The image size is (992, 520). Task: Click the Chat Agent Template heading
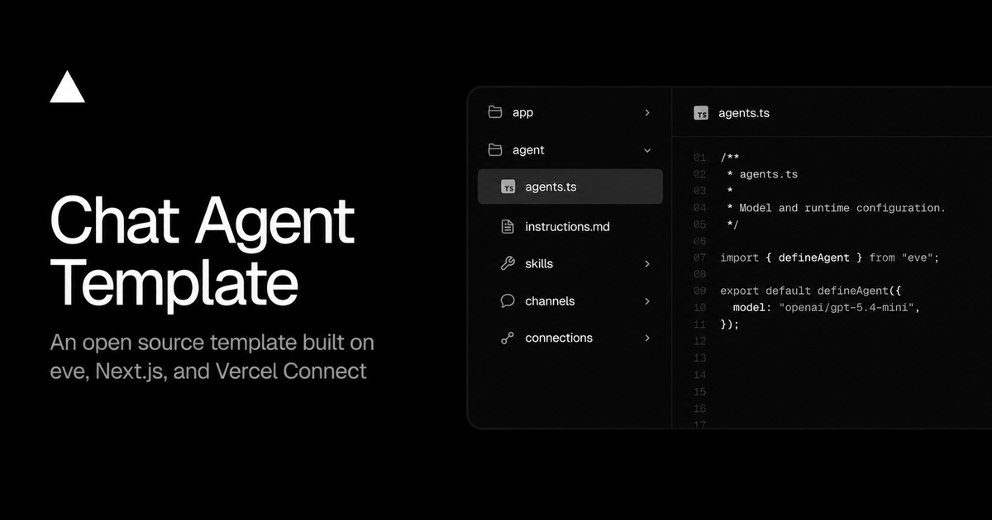203,252
